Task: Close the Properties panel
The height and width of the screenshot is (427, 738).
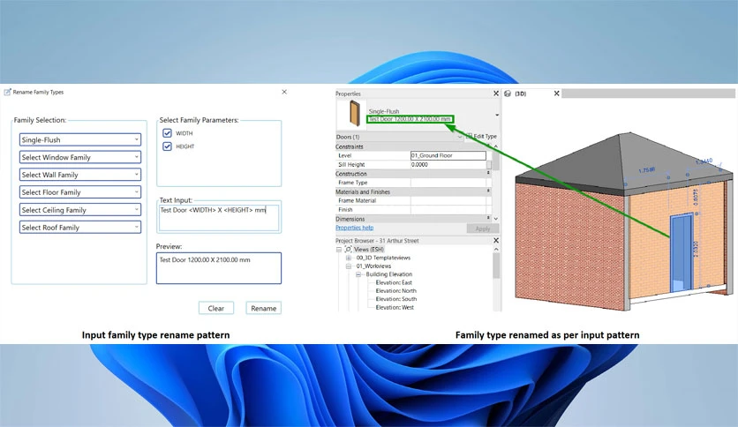Action: pos(496,94)
